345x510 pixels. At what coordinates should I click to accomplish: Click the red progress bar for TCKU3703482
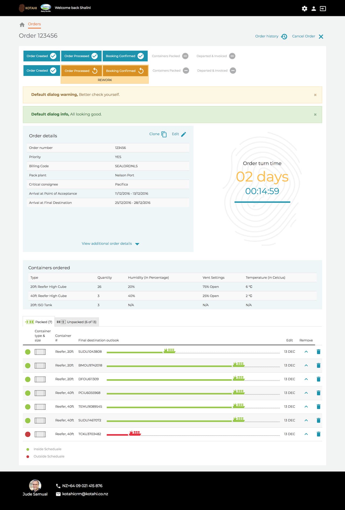coord(118,435)
